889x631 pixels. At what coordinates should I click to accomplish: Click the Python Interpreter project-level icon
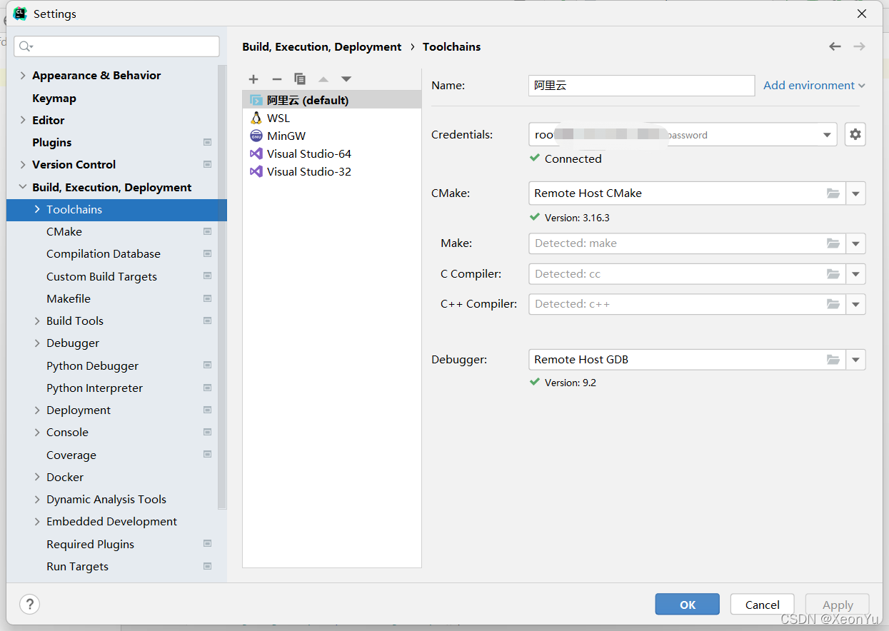pos(207,388)
